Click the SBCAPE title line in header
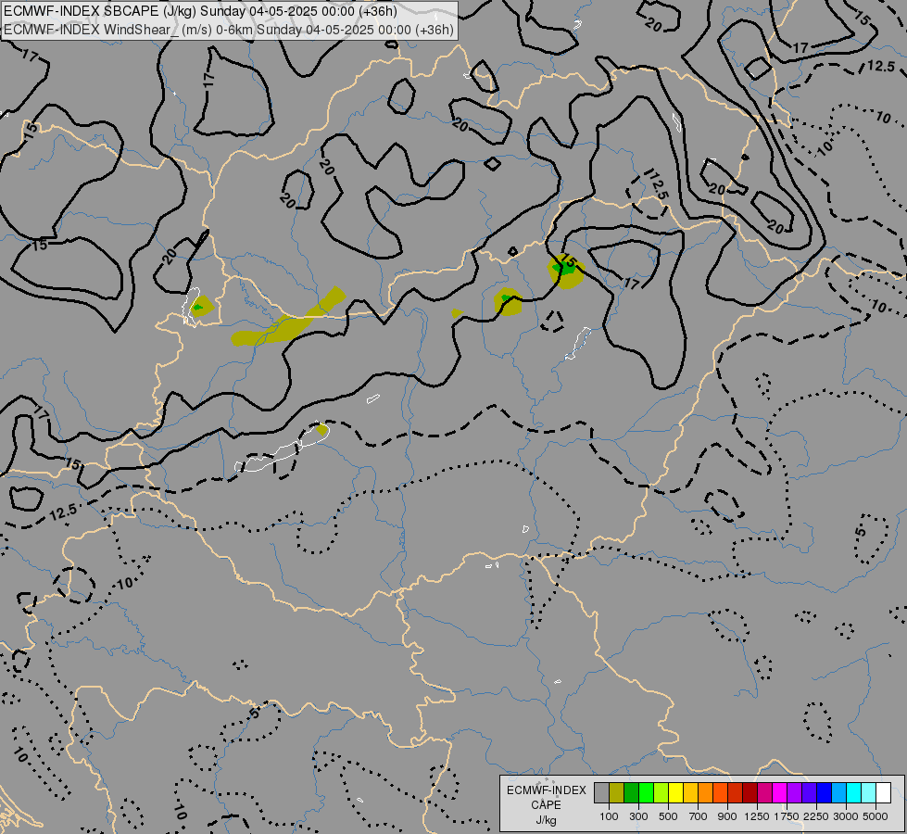The image size is (907, 834). pyautogui.click(x=200, y=11)
